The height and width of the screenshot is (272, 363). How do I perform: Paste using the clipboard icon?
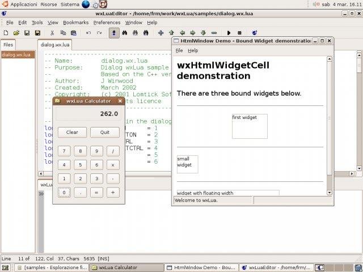point(74,33)
